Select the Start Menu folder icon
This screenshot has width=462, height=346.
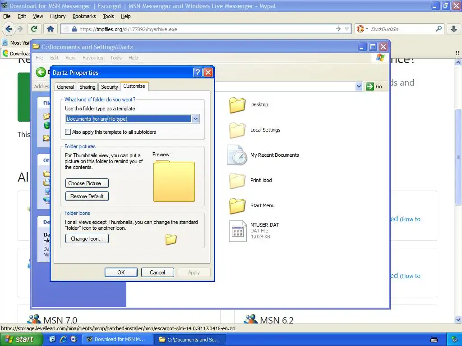[x=237, y=205]
